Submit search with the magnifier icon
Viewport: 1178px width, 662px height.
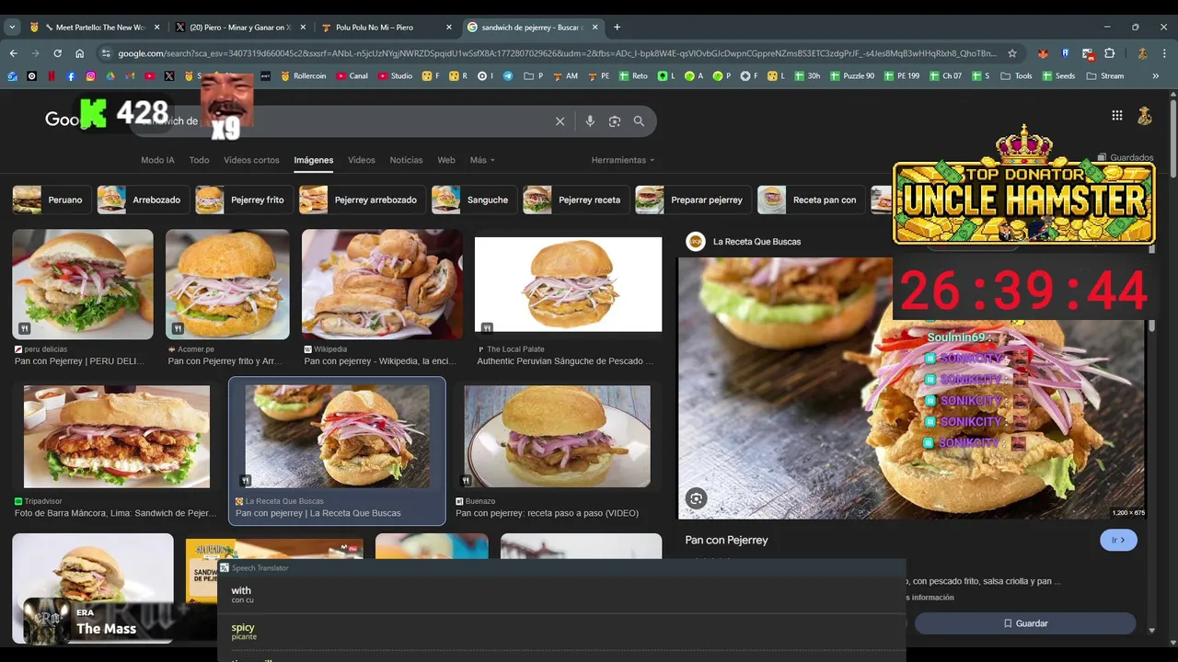(x=639, y=121)
